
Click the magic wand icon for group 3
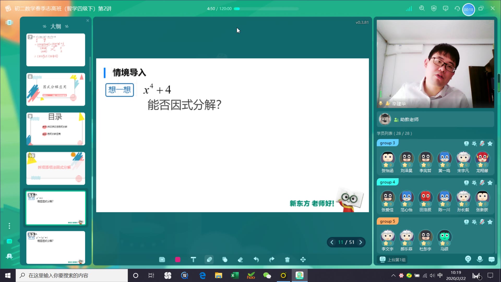[x=474, y=143]
